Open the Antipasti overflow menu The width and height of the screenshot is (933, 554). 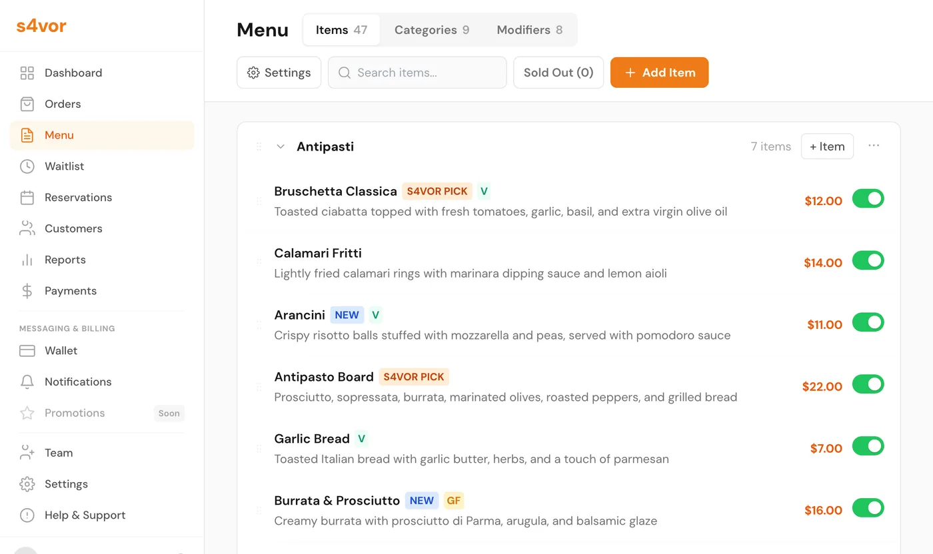point(874,146)
